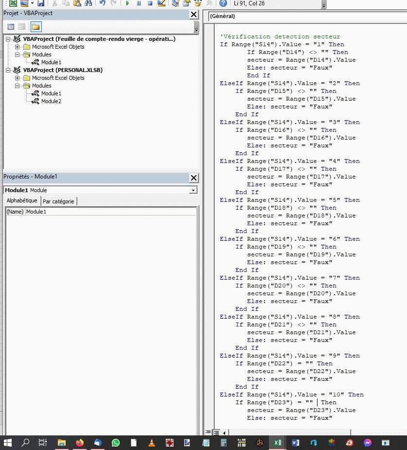Expand Microsoft Excel Objets under PERSONAL.XLSB
407x450 pixels.
17,78
